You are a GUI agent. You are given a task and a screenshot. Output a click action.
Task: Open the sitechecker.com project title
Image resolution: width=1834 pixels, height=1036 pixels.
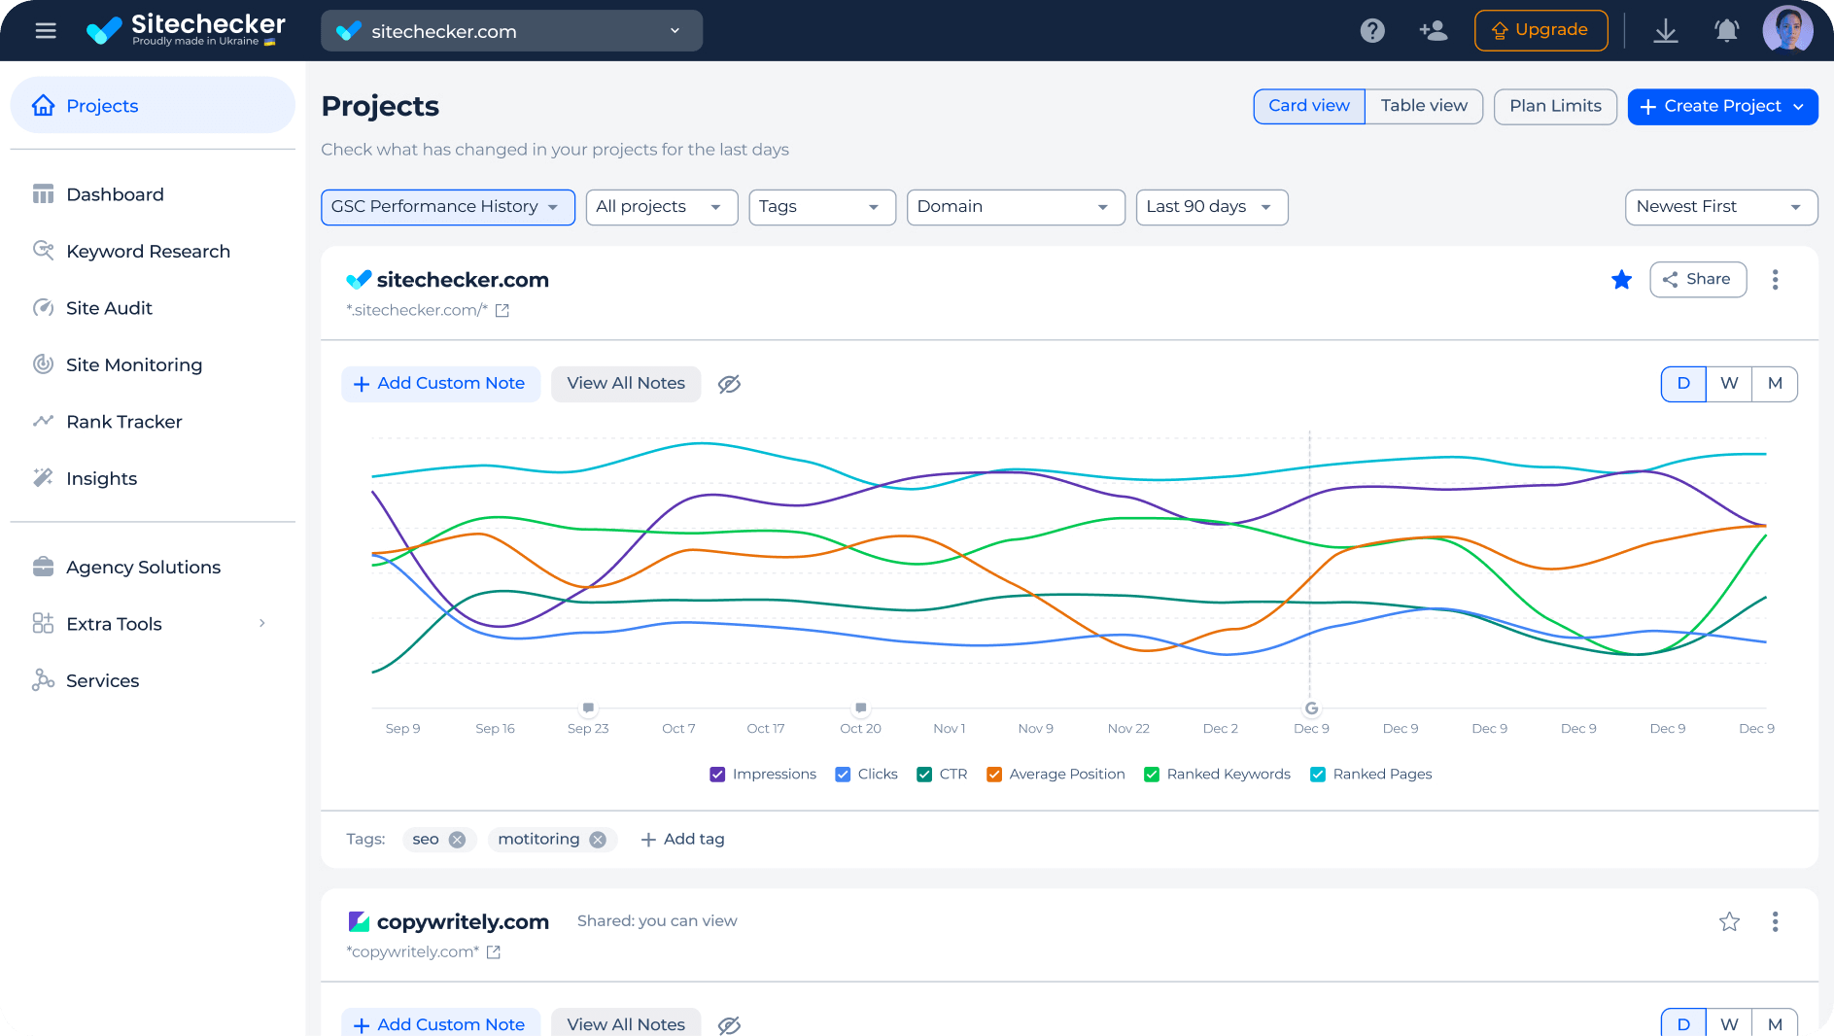coord(463,280)
